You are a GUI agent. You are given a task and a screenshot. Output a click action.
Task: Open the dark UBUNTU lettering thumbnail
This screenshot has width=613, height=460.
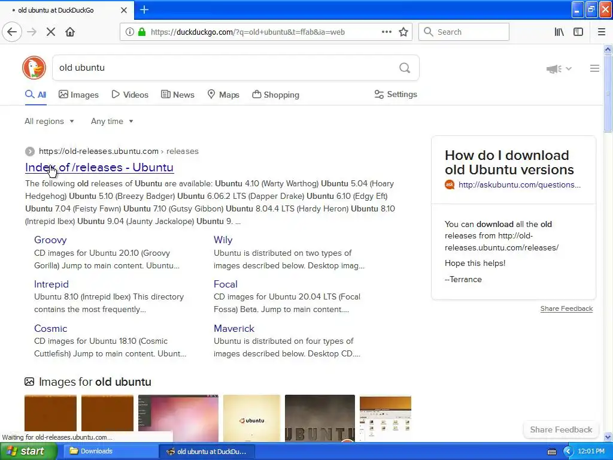pyautogui.click(x=320, y=418)
